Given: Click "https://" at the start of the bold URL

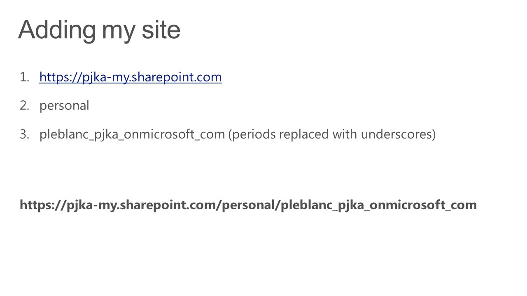Looking at the screenshot, I should (x=42, y=205).
